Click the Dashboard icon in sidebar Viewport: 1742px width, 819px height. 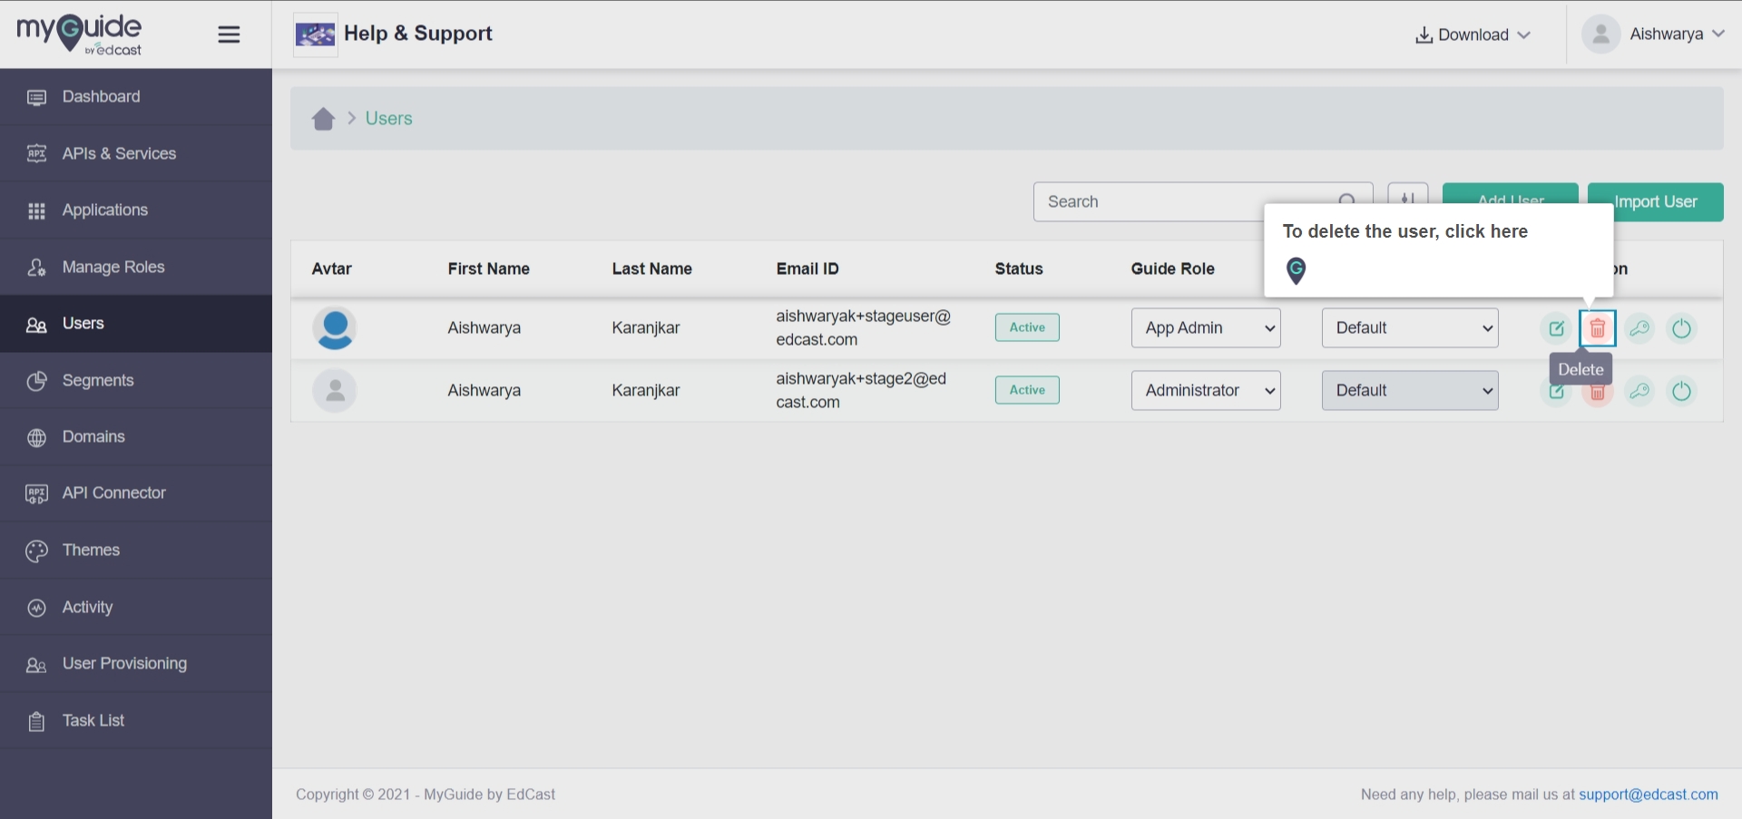tap(36, 97)
